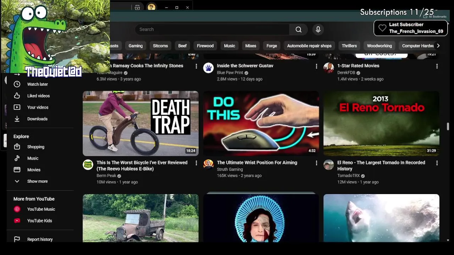The width and height of the screenshot is (454, 255).
Task: Open Your videos in the sidebar
Action: pos(38,107)
